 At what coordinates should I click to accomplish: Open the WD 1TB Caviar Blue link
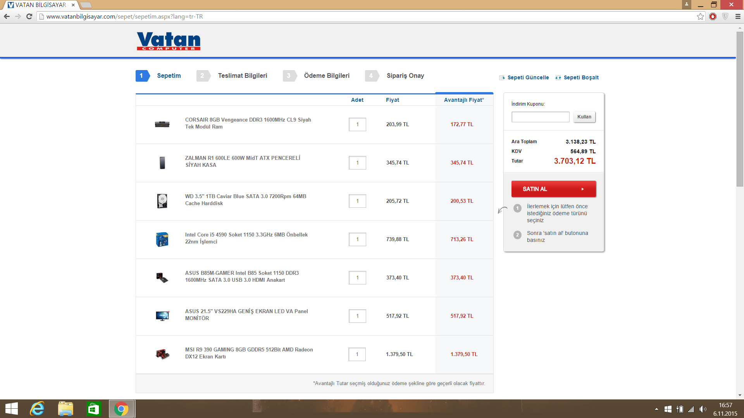[x=246, y=200]
